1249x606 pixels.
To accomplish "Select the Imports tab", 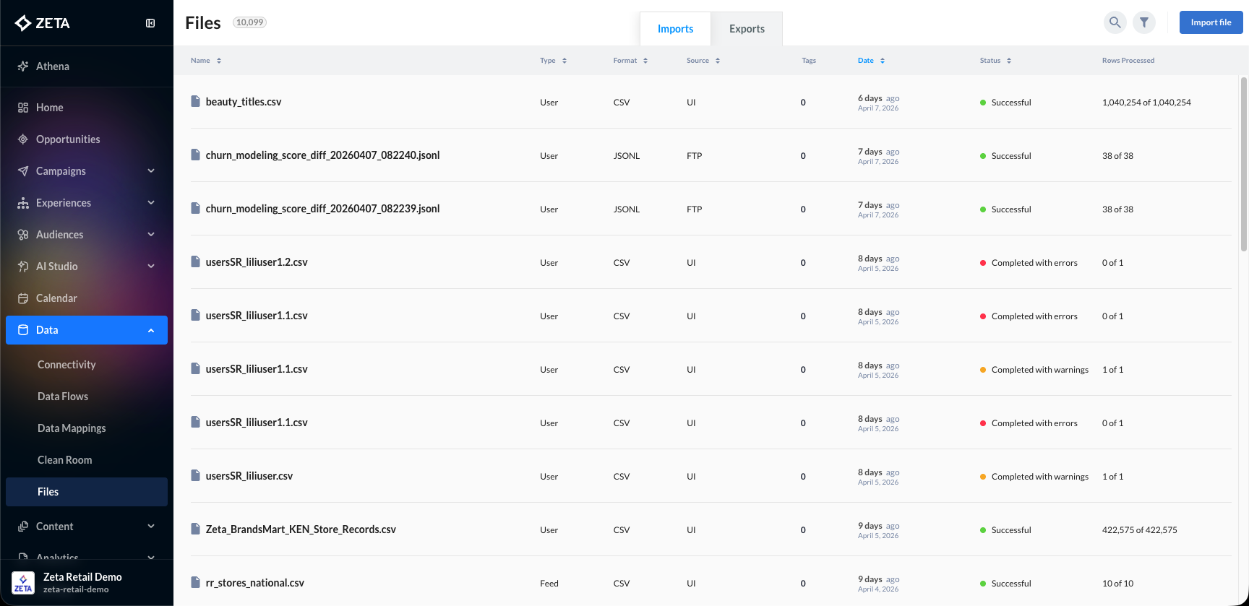I will [675, 29].
